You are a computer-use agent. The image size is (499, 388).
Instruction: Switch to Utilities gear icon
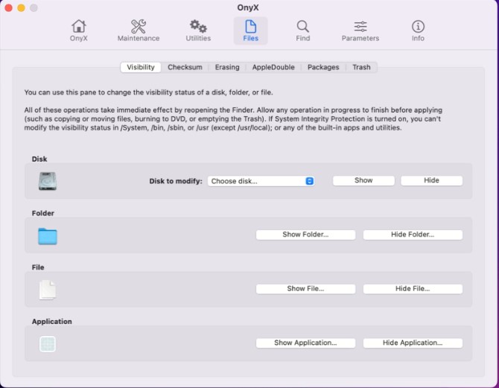coord(198,31)
